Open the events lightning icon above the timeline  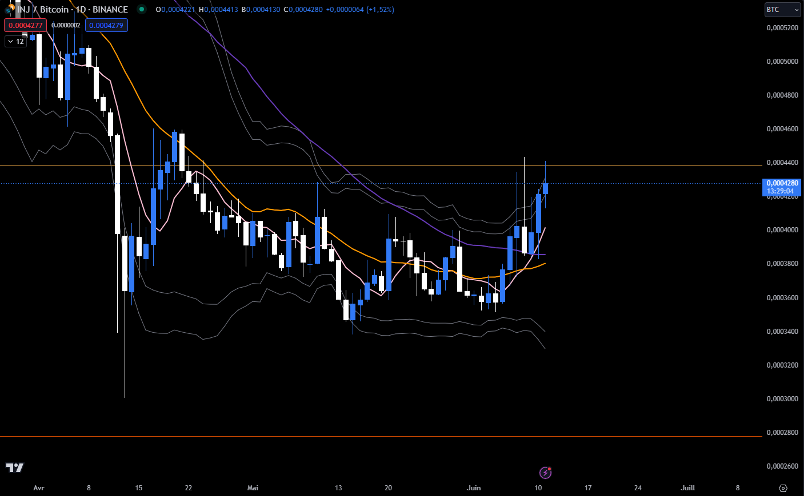tap(545, 472)
